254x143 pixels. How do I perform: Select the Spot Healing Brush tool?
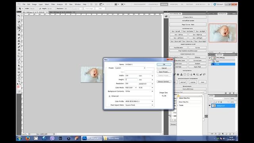[x=19, y=35]
